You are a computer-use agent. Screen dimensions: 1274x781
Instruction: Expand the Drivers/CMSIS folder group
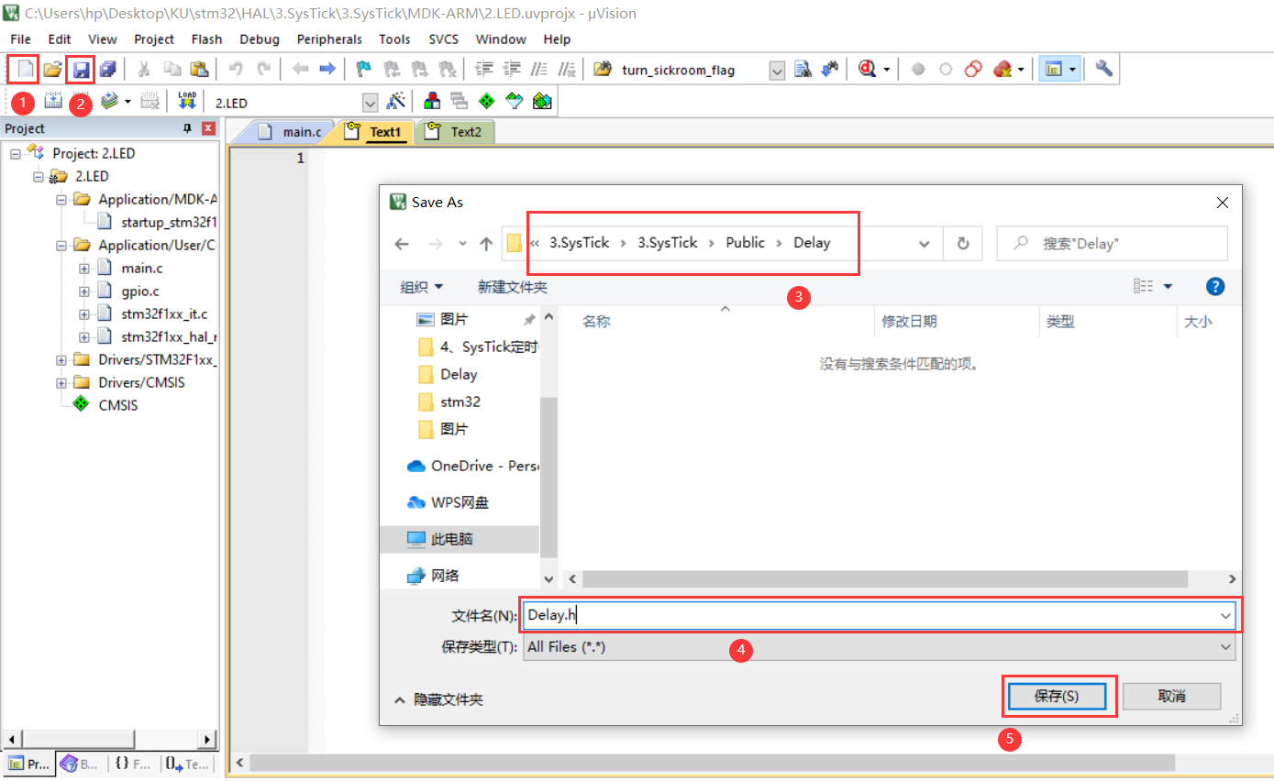point(61,383)
